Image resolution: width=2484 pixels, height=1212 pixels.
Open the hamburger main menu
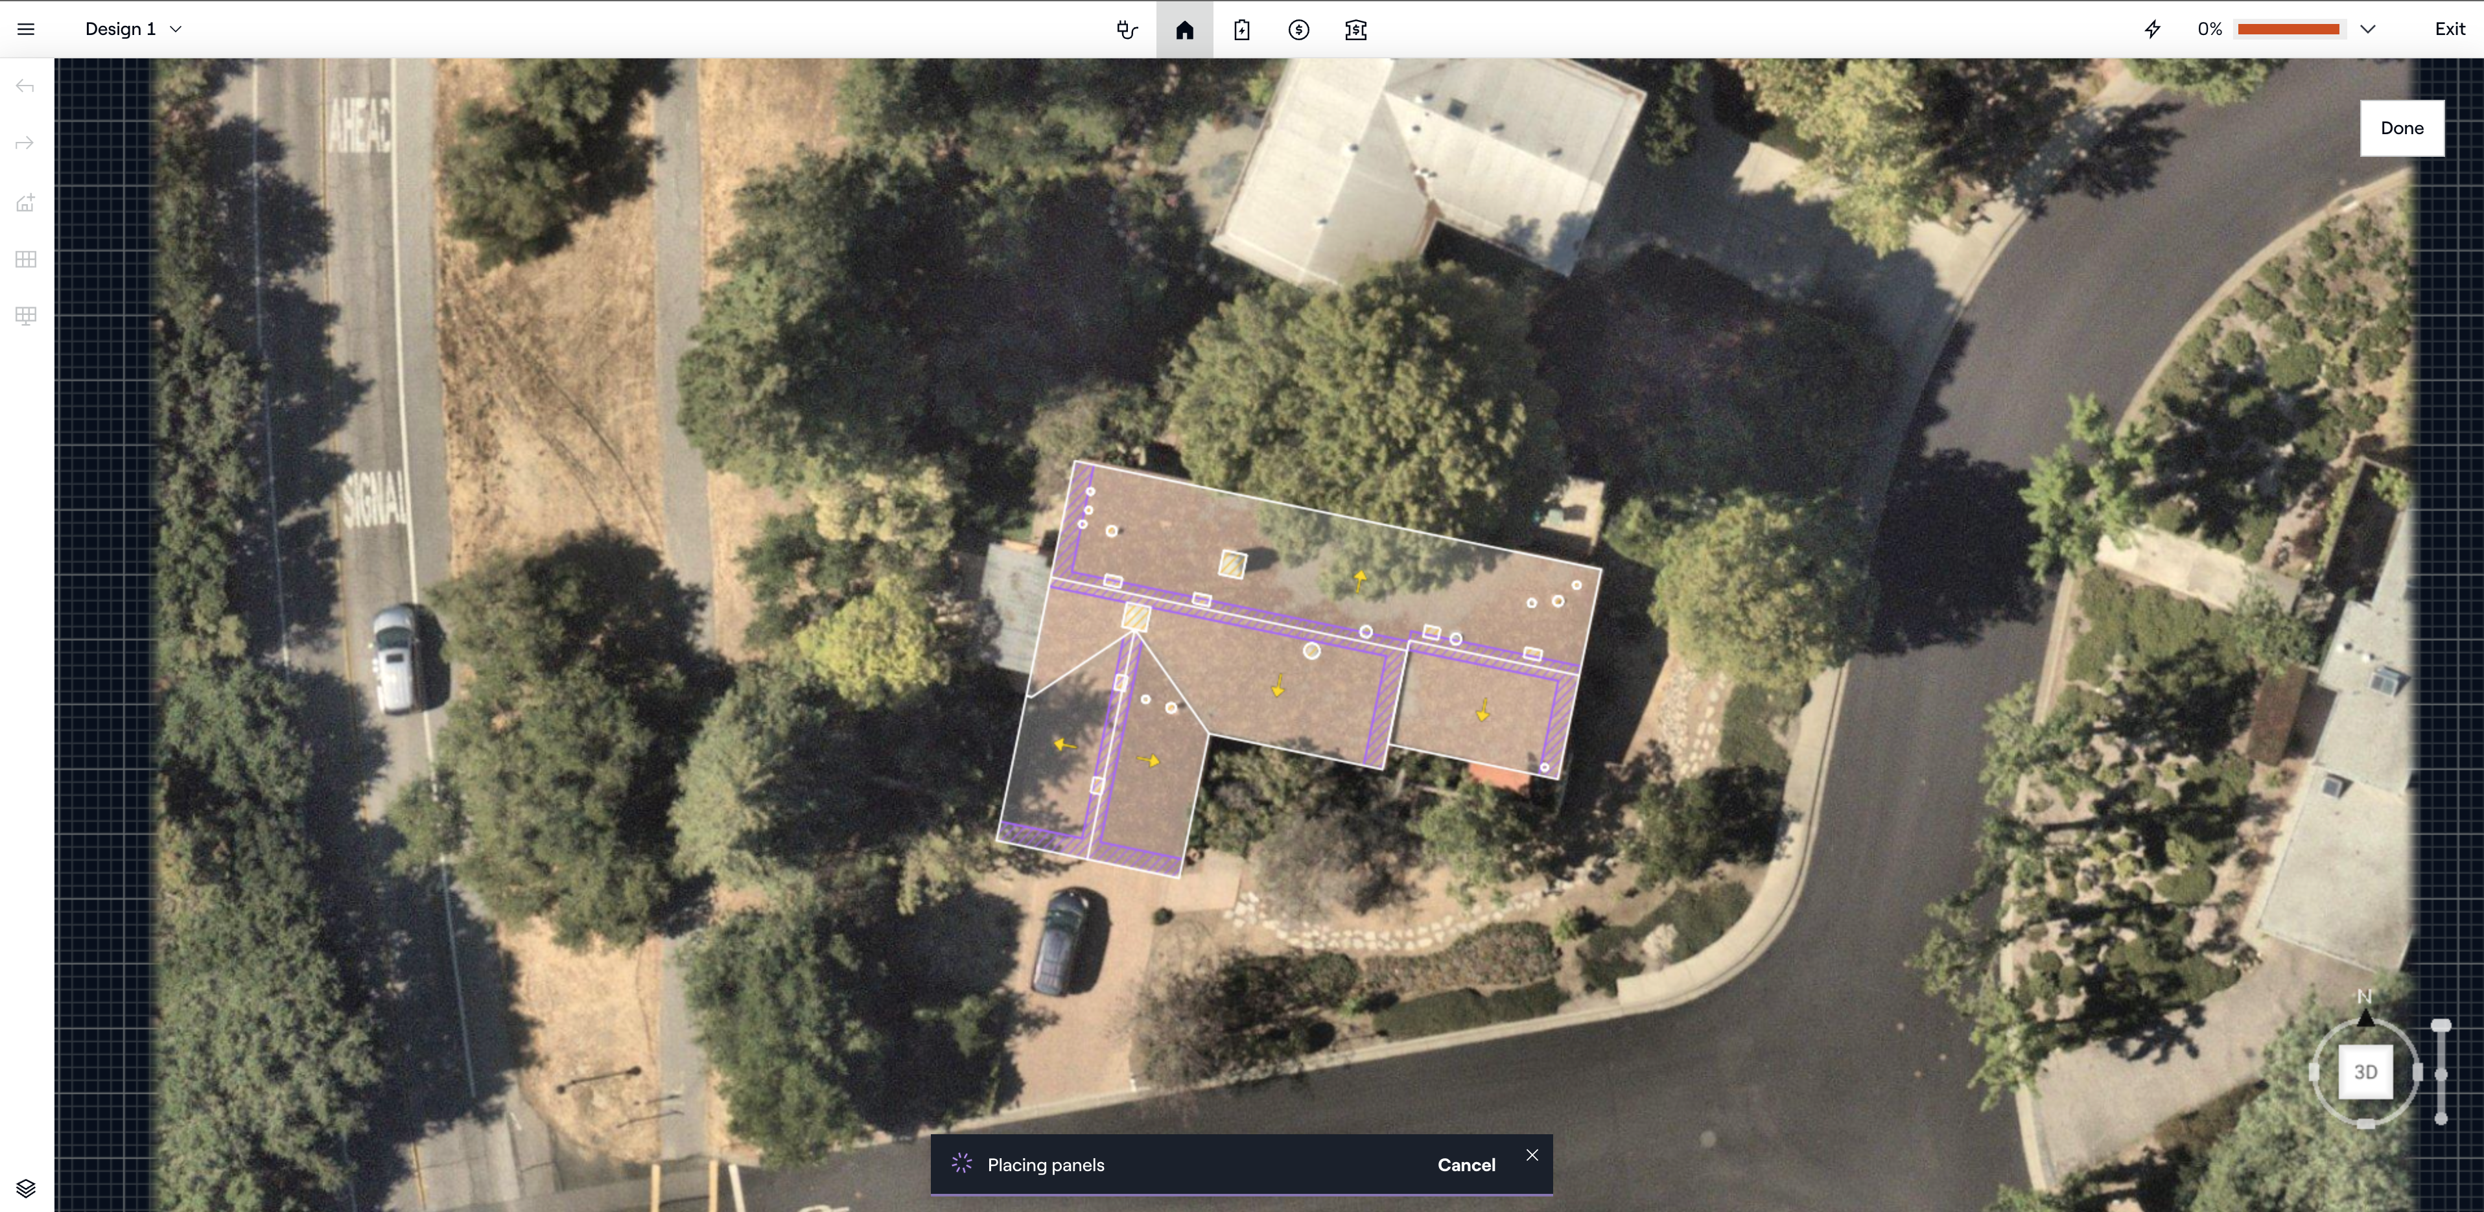pos(26,29)
